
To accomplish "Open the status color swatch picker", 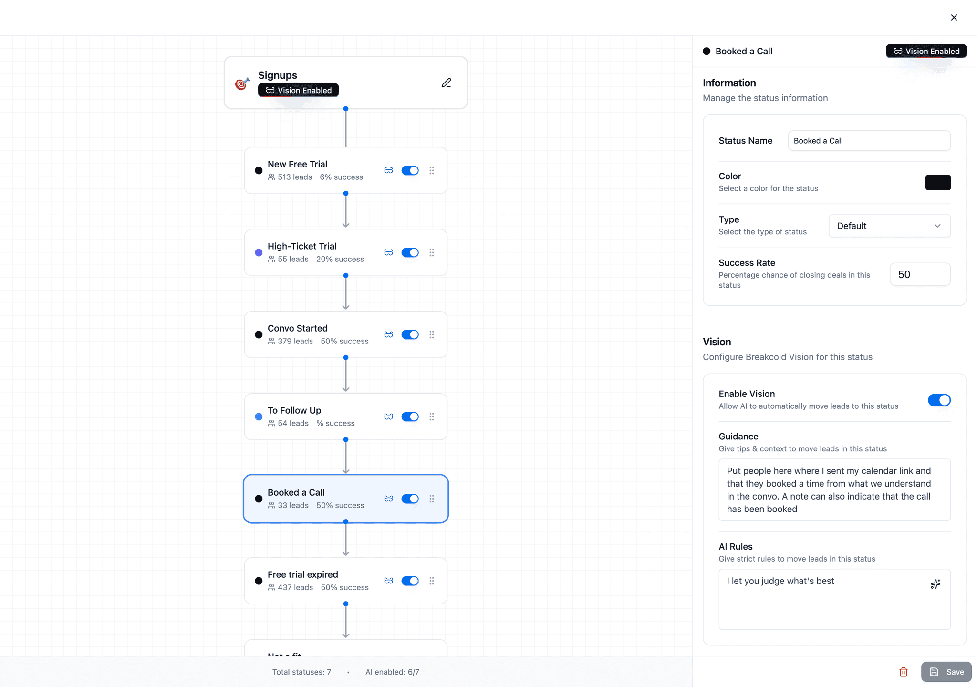I will [x=937, y=182].
